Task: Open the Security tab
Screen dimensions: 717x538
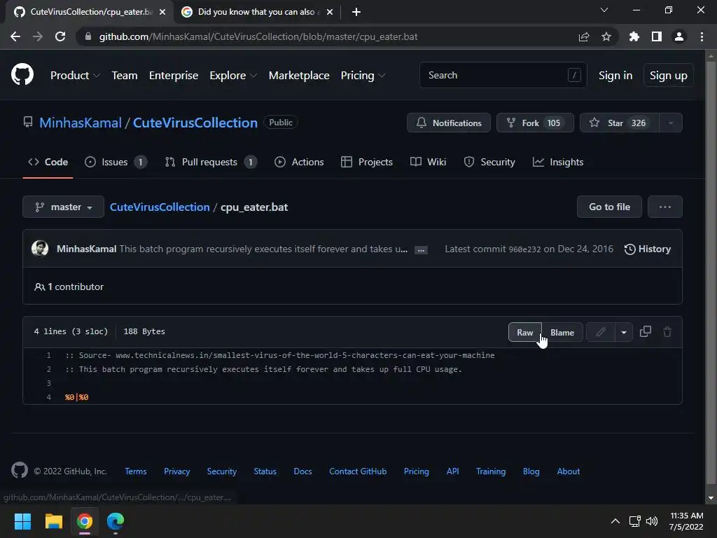Action: [x=489, y=162]
